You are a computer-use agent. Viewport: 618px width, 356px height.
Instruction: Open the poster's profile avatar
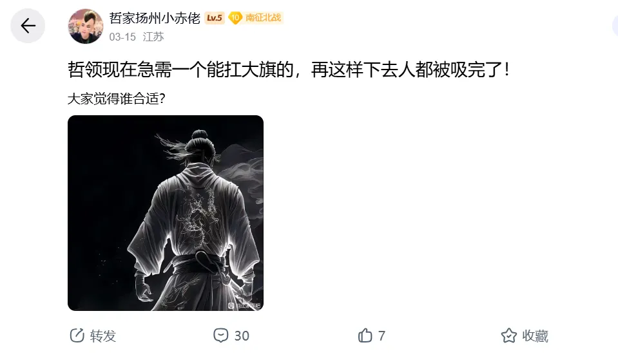[86, 26]
